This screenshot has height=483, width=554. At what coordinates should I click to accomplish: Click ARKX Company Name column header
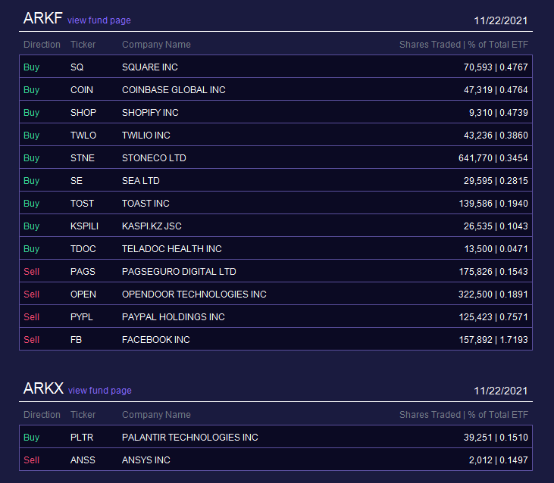click(x=156, y=415)
